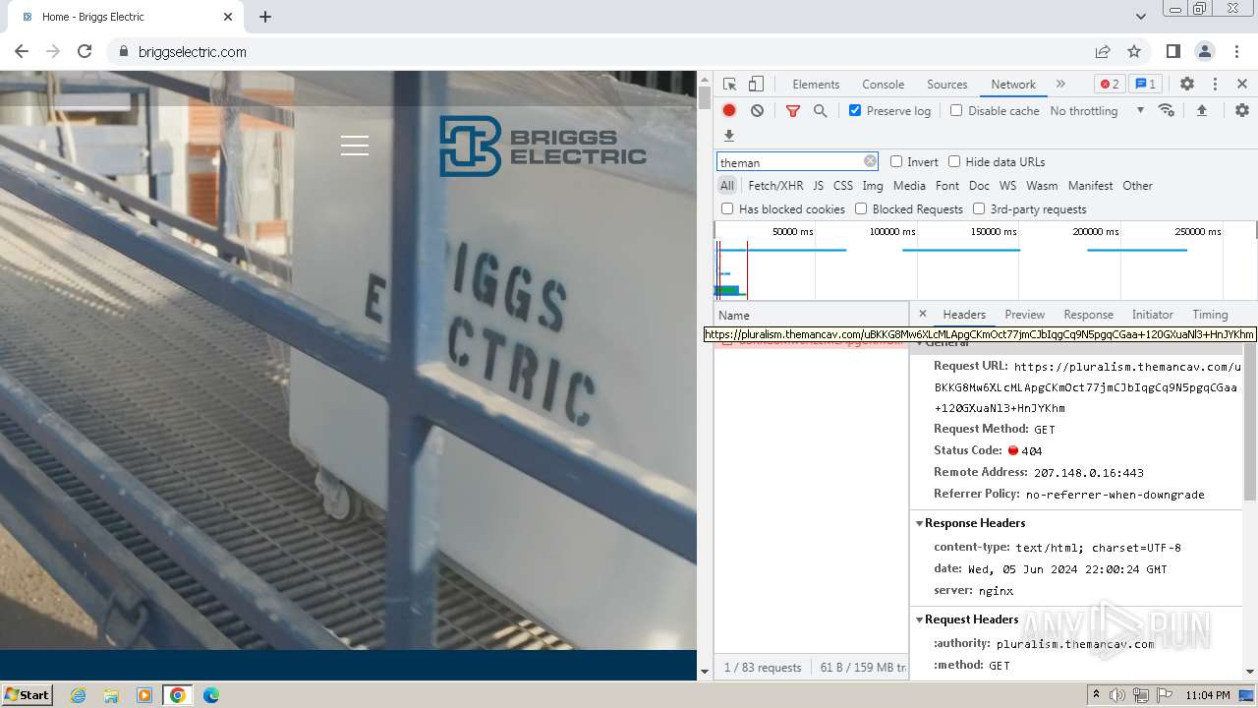Open the Chrome main menu
This screenshot has height=708, width=1258.
tap(1235, 51)
